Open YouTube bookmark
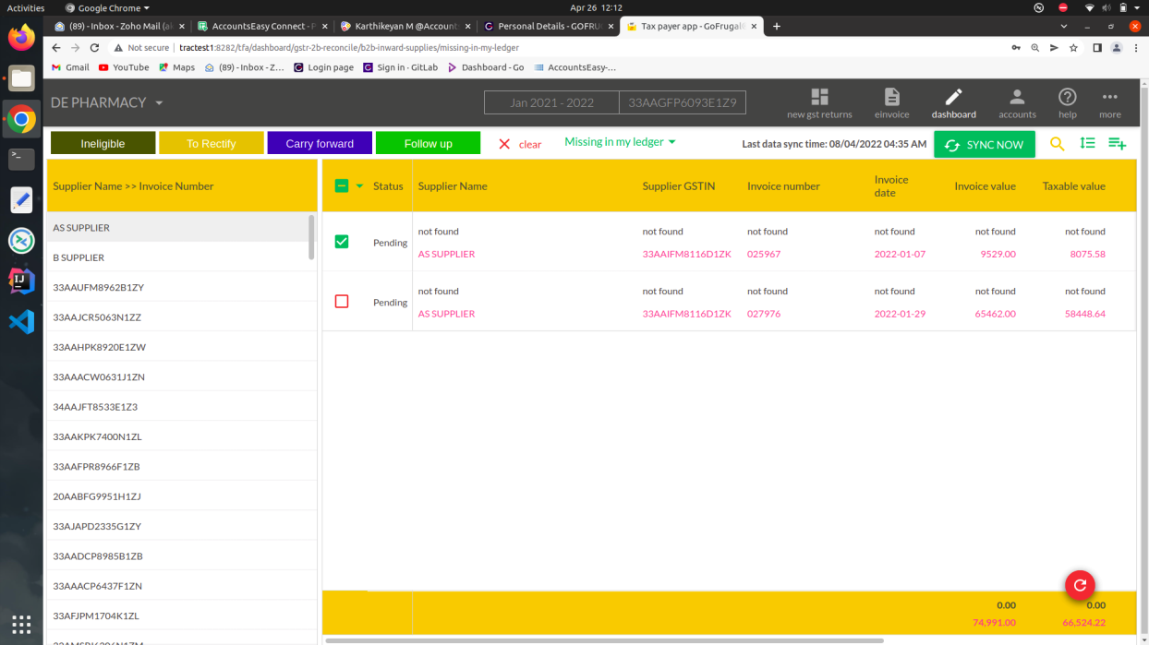 [124, 67]
